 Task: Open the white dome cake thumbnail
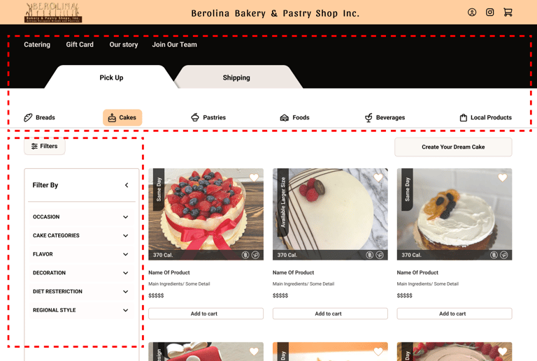(330, 214)
